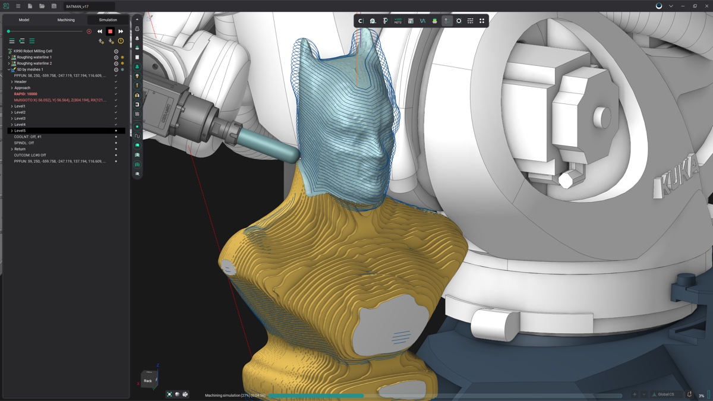The height and width of the screenshot is (401, 713).
Task: Toggle the checkmark on the Approach row
Action: pos(116,88)
